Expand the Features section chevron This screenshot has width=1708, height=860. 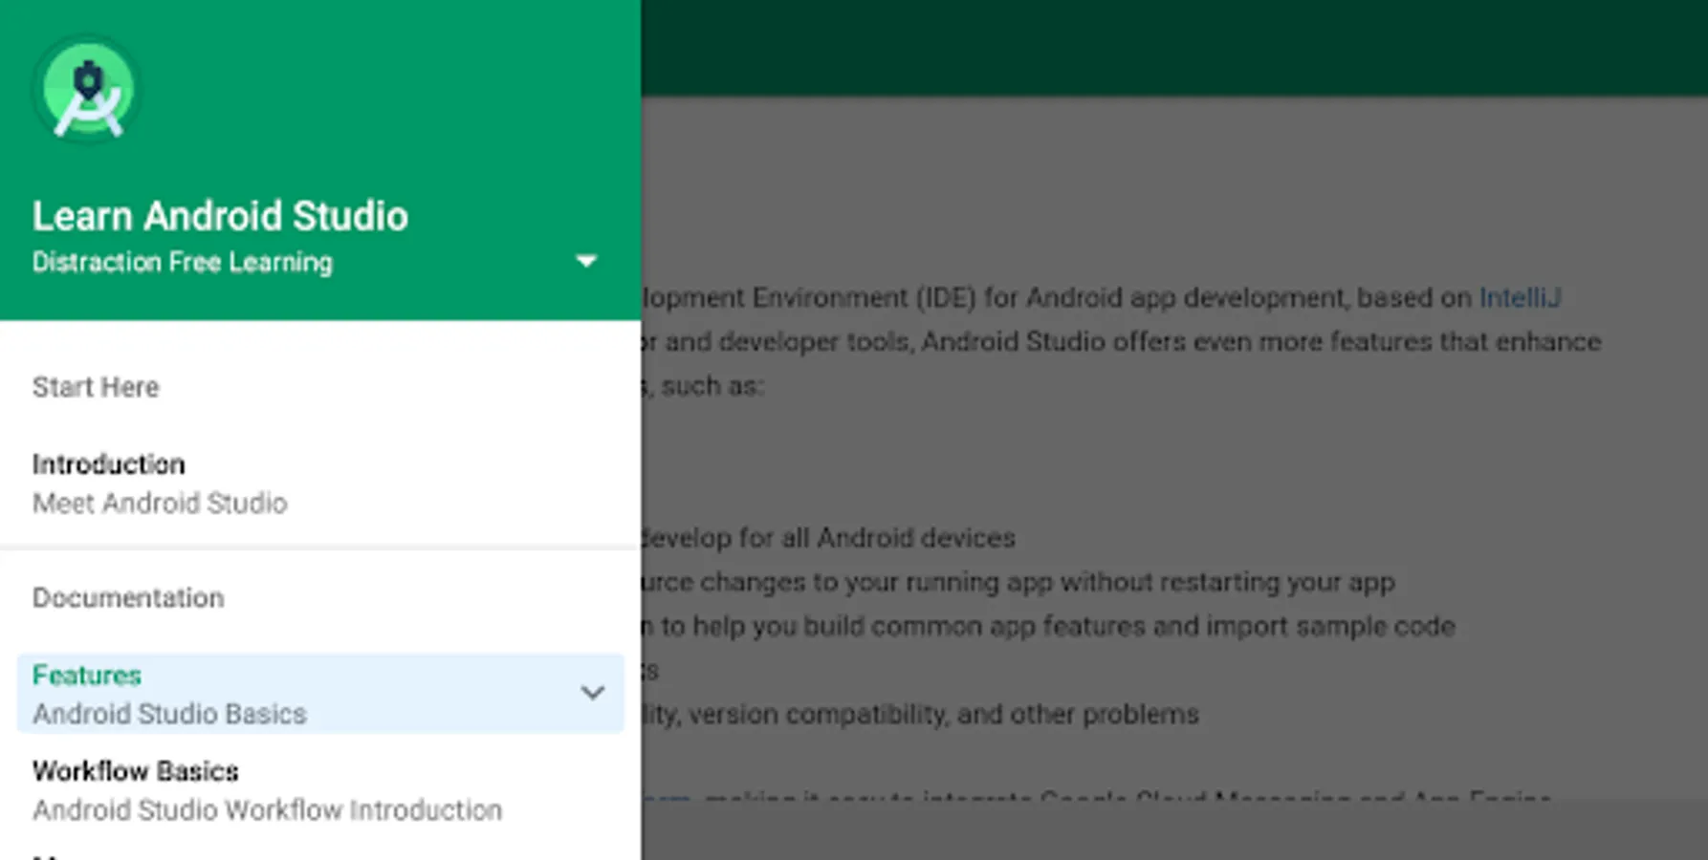(x=592, y=693)
